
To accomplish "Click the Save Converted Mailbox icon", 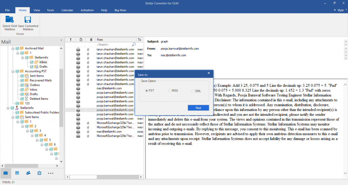I will [28, 19].
